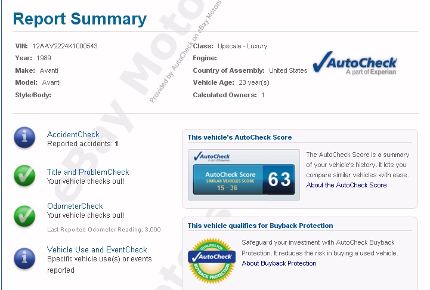Follow the About Buyback Protection link

(279, 263)
